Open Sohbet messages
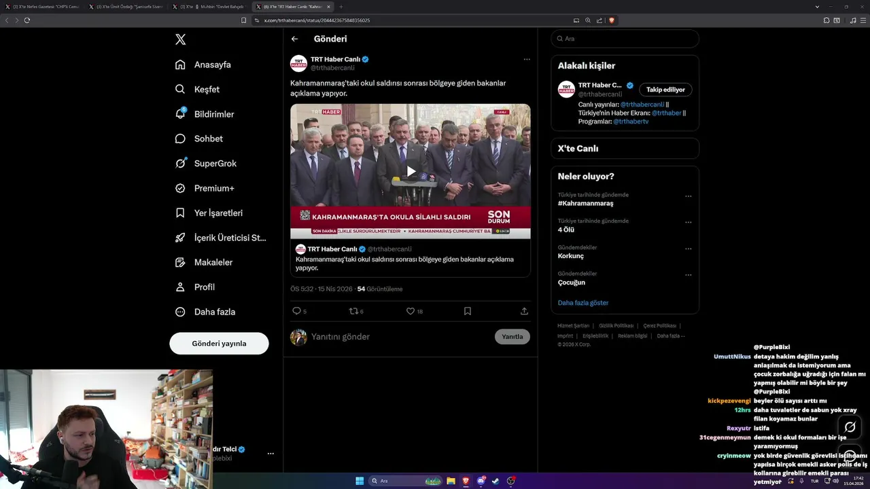The height and width of the screenshot is (489, 870). pyautogui.click(x=199, y=139)
